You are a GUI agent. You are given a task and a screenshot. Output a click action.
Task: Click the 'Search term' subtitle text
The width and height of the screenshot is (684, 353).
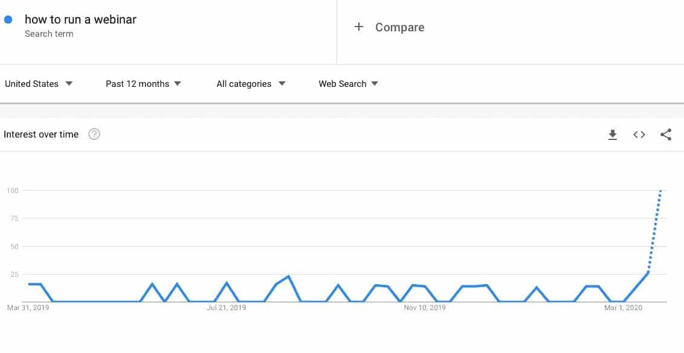(49, 34)
